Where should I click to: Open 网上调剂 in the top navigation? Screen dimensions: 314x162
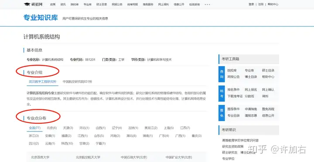click(164, 4)
